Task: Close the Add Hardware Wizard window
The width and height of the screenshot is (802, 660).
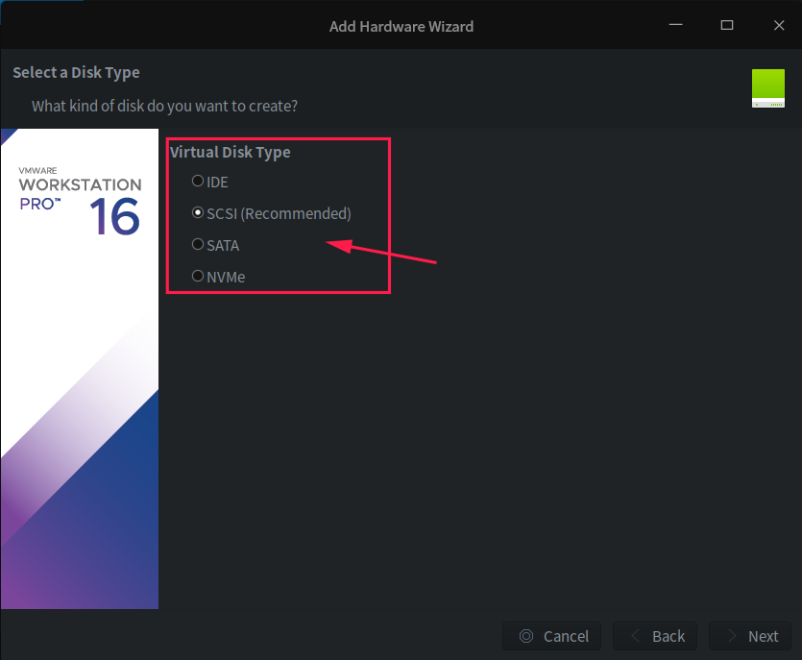Action: pos(779,25)
